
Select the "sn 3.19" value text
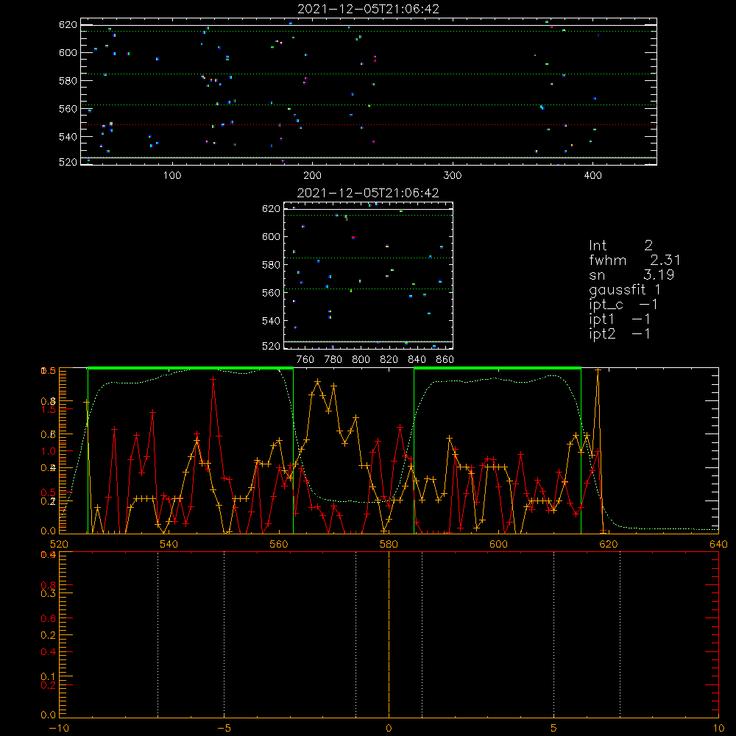tap(631, 275)
